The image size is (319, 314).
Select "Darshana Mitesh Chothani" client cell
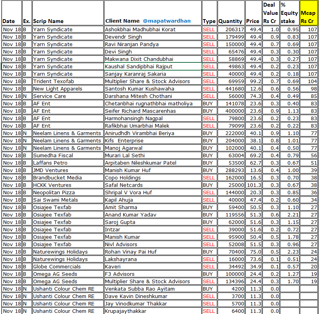(x=153, y=96)
